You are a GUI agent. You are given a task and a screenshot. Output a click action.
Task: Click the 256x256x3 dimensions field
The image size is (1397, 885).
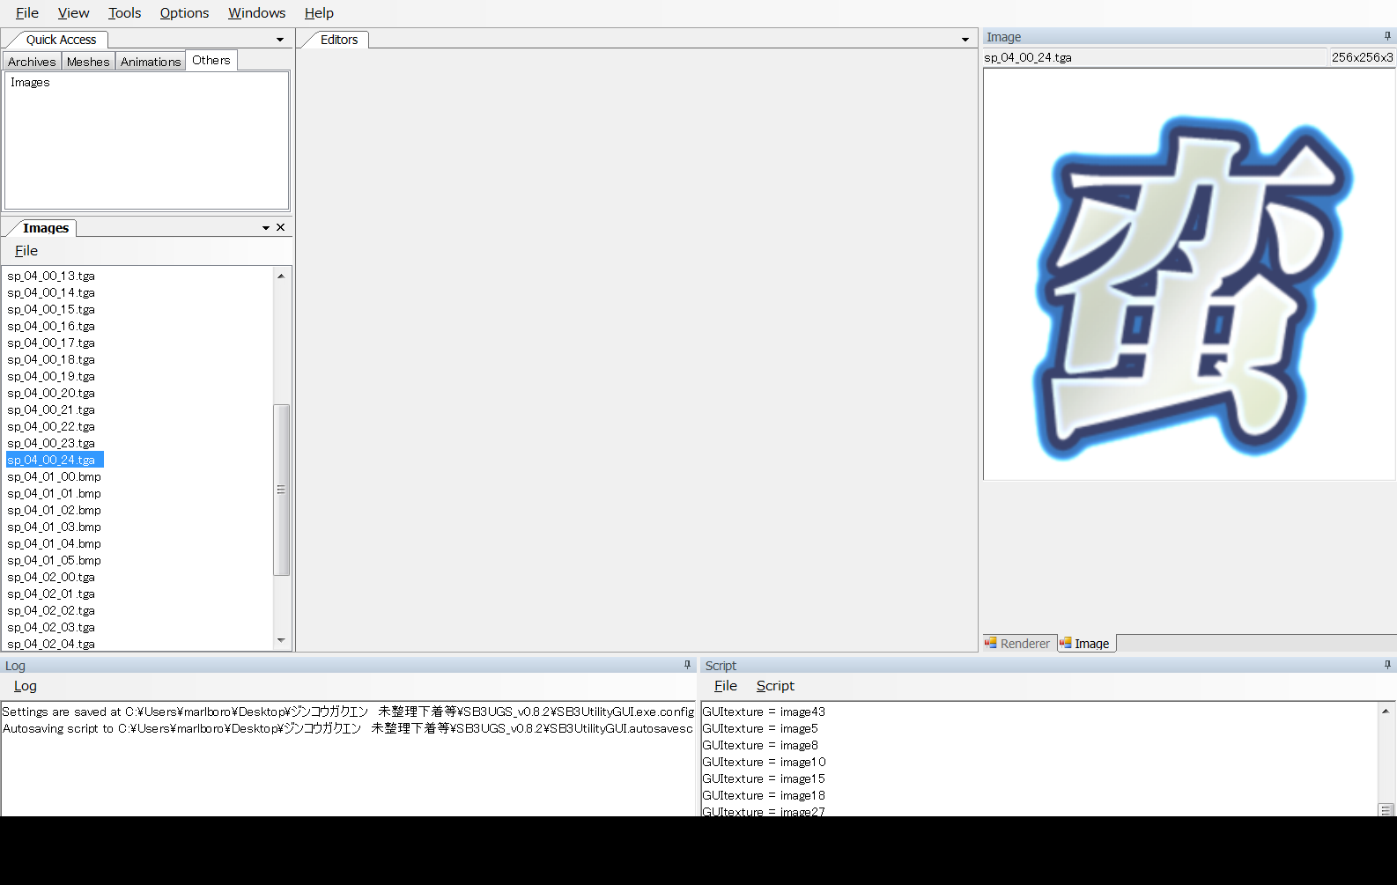coord(1362,57)
